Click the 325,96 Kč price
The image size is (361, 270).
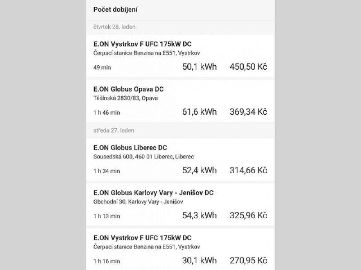249,215
